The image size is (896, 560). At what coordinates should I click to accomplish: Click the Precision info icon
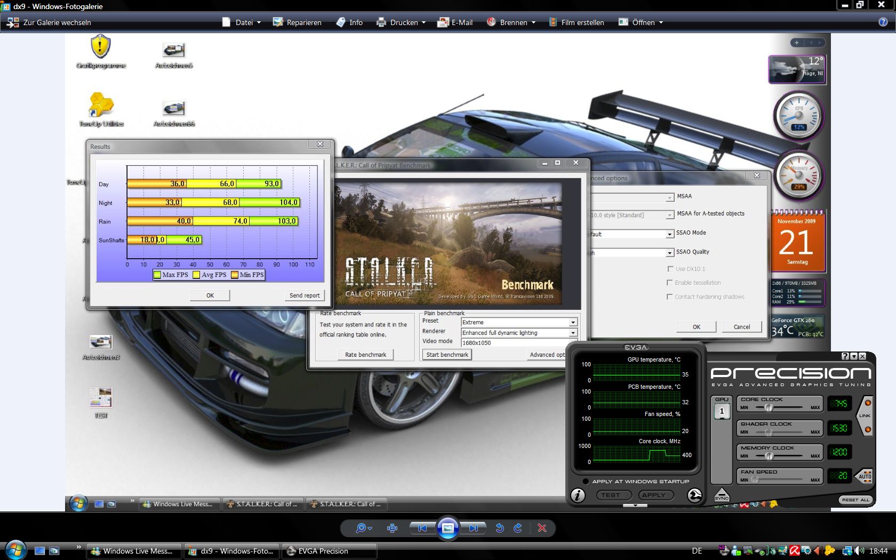click(578, 495)
